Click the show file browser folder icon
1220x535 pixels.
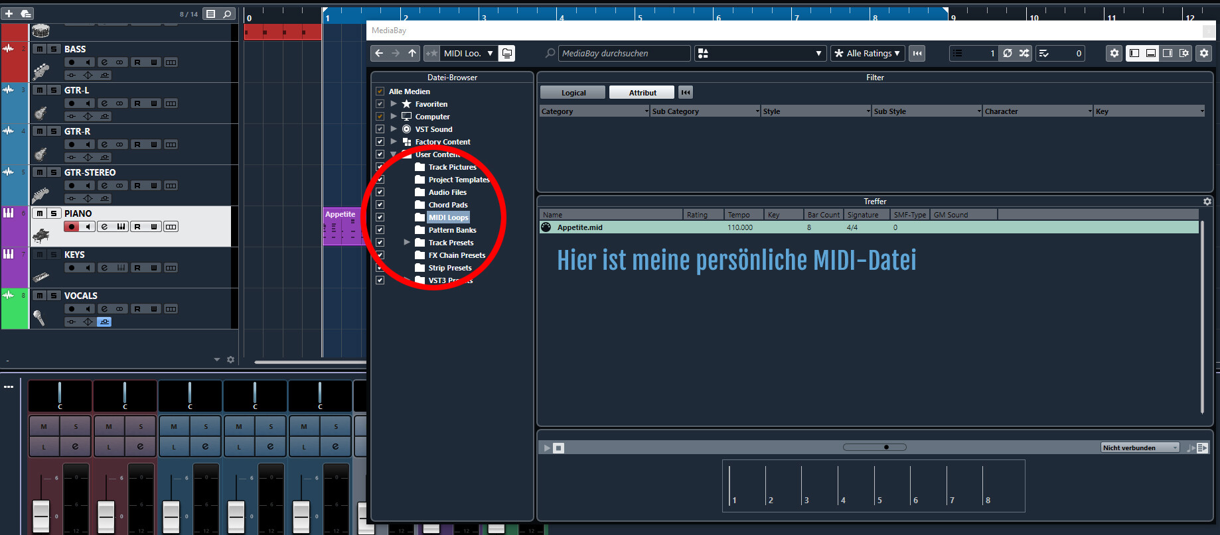507,53
